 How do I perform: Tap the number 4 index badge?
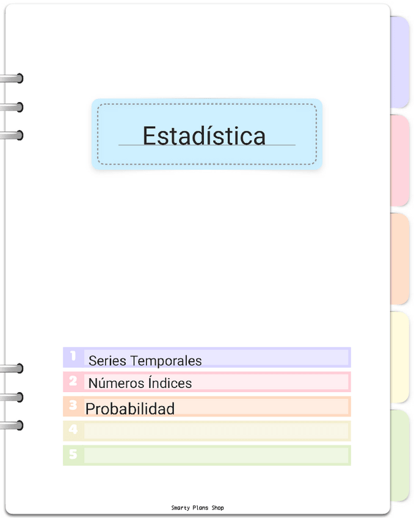tap(73, 431)
